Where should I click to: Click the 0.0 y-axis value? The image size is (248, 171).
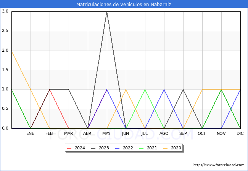[x=5, y=128]
